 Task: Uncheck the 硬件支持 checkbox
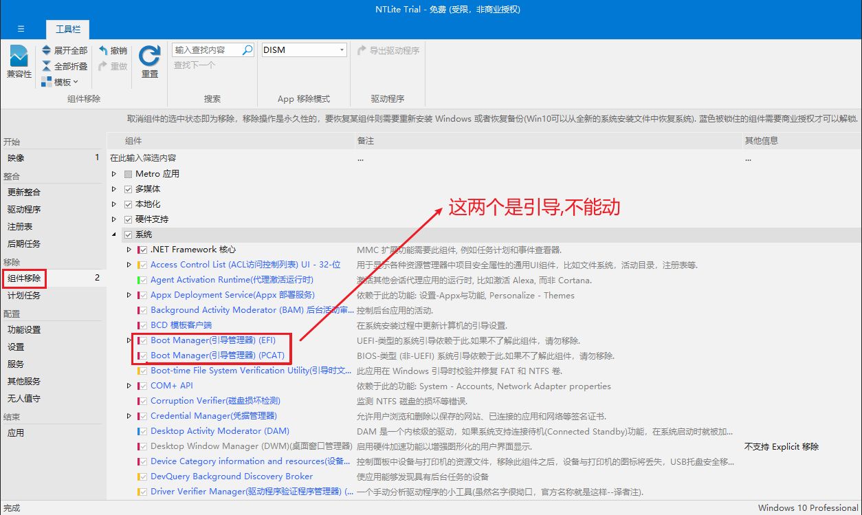pos(128,219)
